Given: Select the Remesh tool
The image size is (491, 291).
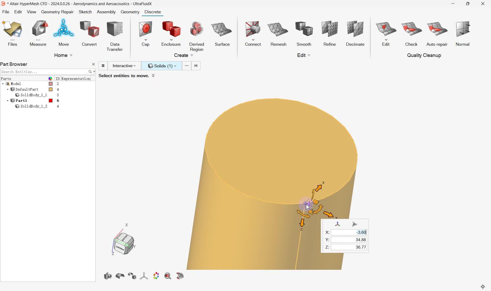Looking at the screenshot, I should coord(278,29).
